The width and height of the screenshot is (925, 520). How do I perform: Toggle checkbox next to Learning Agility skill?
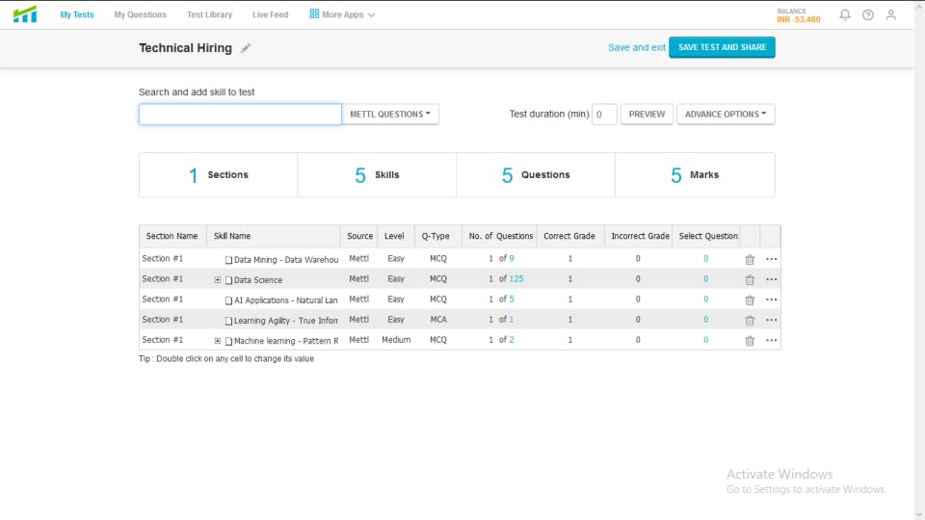click(229, 321)
